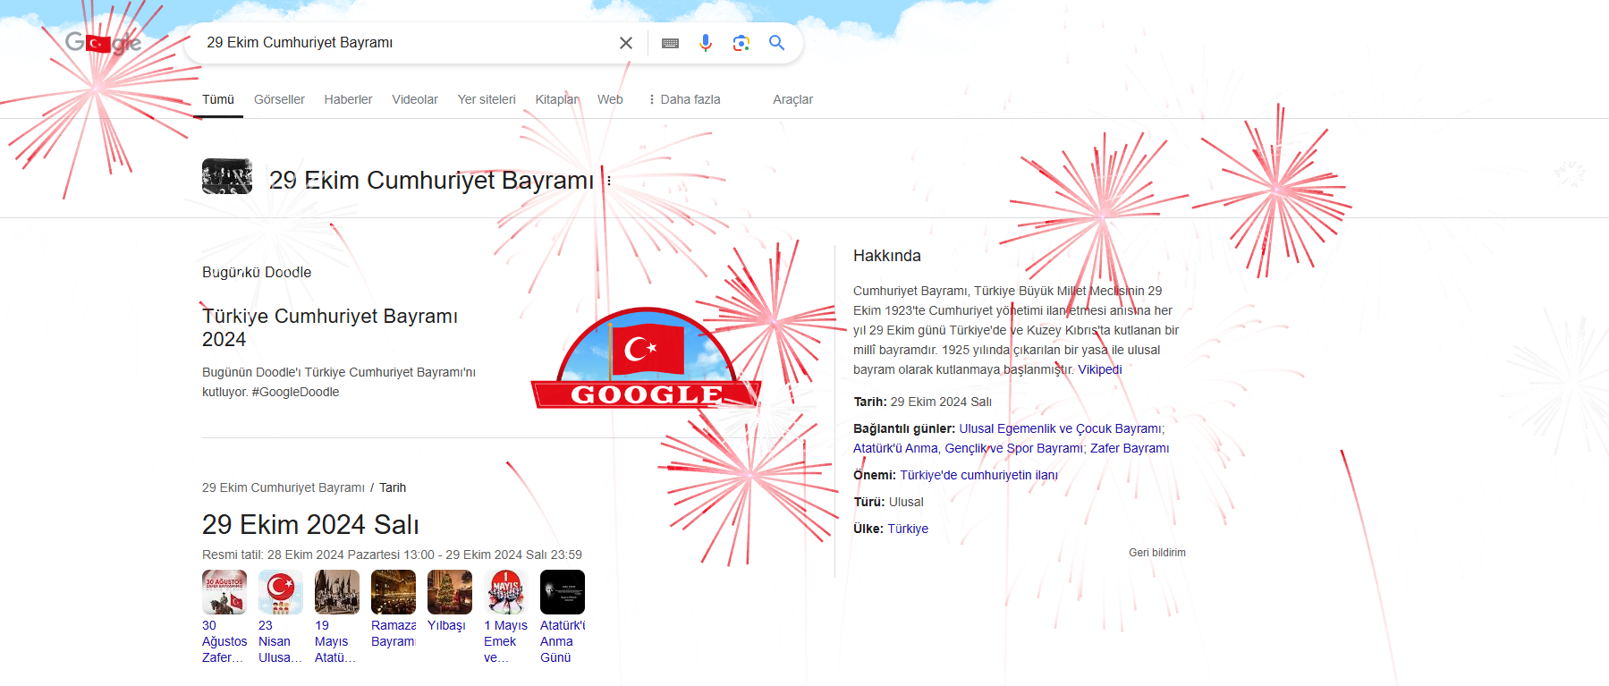Click into the search input field
Viewport: 1609px width, 686px height.
pos(407,43)
